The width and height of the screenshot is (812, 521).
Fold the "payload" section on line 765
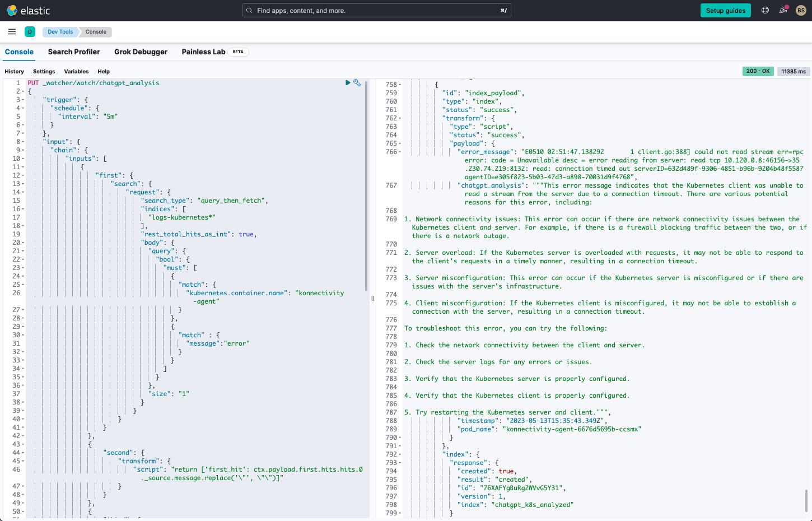pos(400,144)
